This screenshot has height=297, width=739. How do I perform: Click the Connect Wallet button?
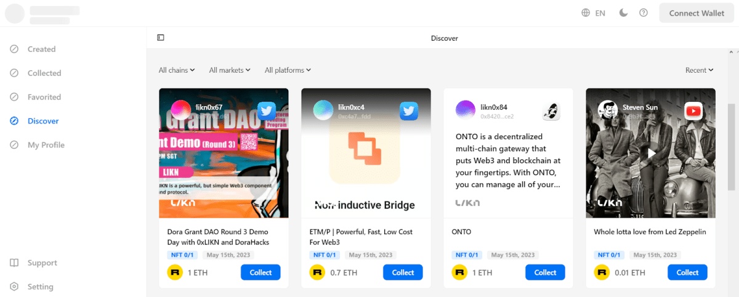point(697,13)
